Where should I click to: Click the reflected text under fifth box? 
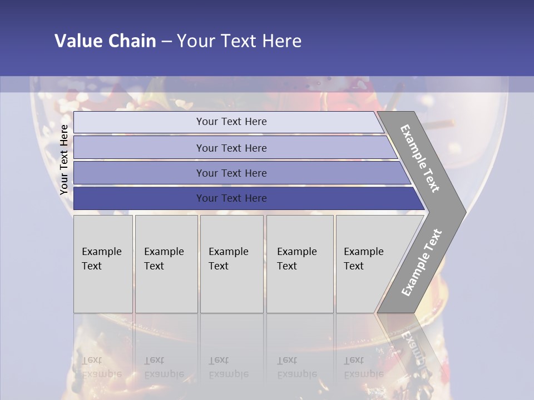coord(364,367)
